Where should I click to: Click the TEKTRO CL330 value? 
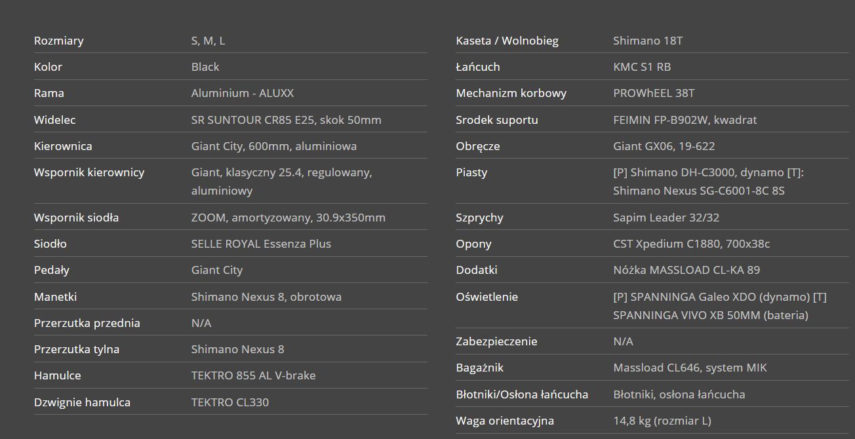click(x=230, y=402)
